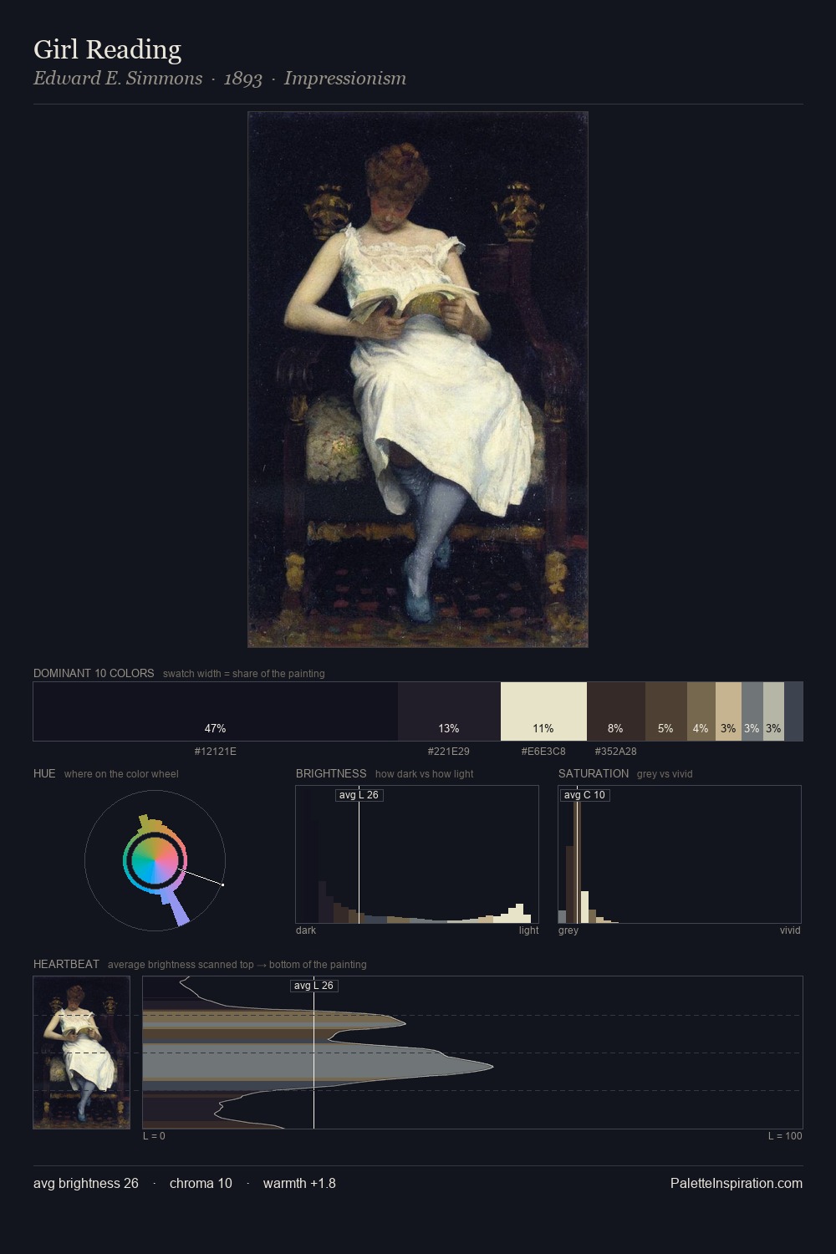Select the 8% dark brown swatch
Screen dimensions: 836x1254
pyautogui.click(x=616, y=711)
